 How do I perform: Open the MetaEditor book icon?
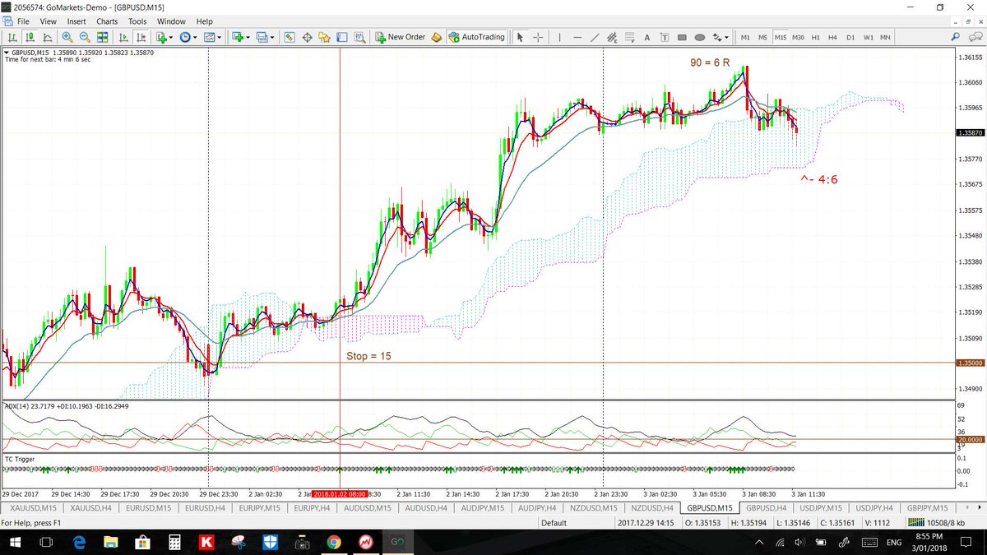(438, 37)
